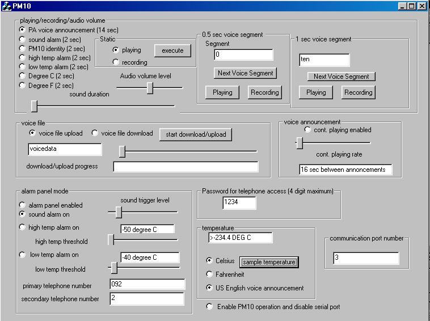
Task: Click the communication port number field
Action: tap(366, 258)
